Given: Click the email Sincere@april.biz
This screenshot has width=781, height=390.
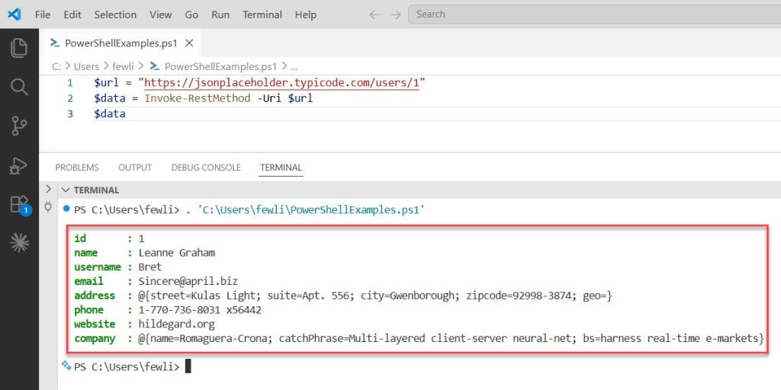Looking at the screenshot, I should click(188, 281).
